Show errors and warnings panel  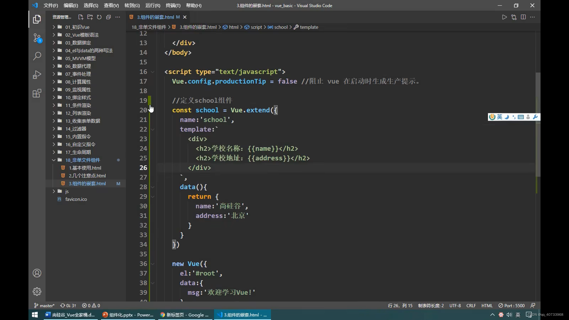(91, 305)
